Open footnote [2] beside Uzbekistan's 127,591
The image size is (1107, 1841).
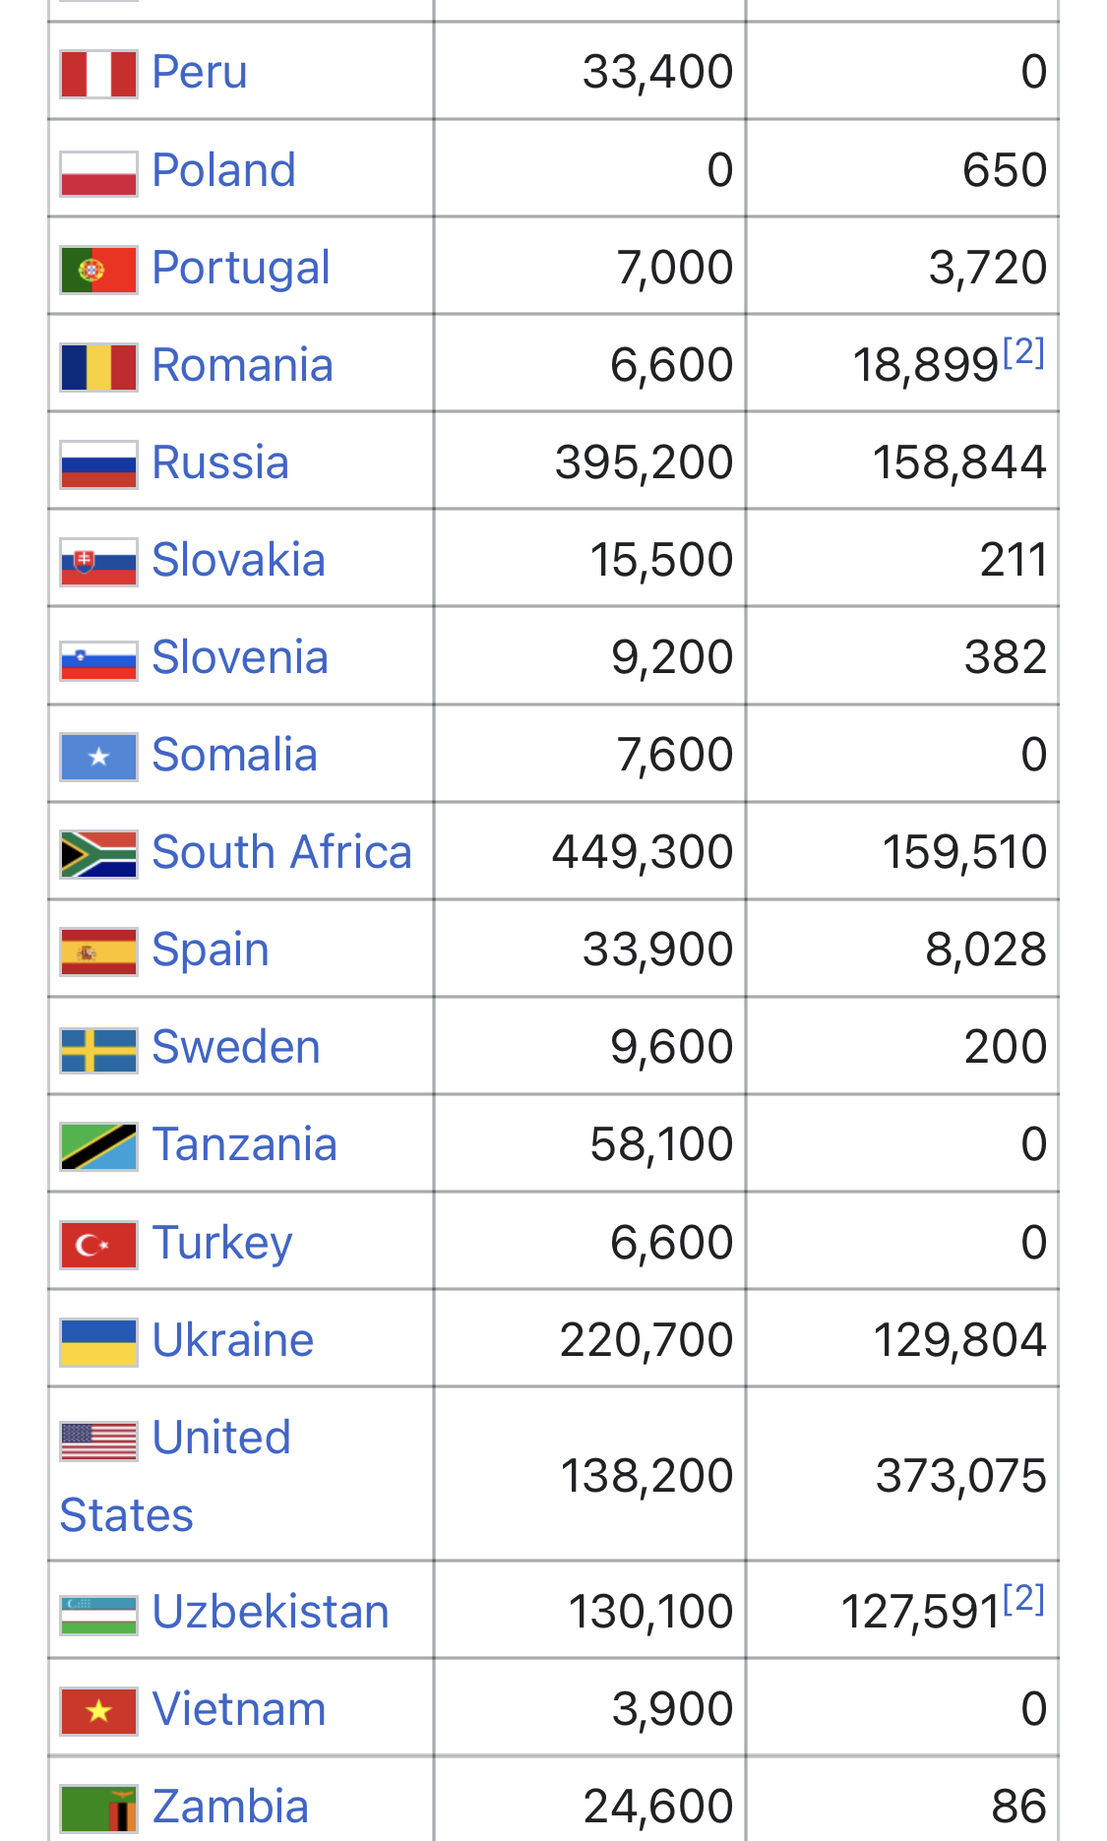pyautogui.click(x=1023, y=1599)
